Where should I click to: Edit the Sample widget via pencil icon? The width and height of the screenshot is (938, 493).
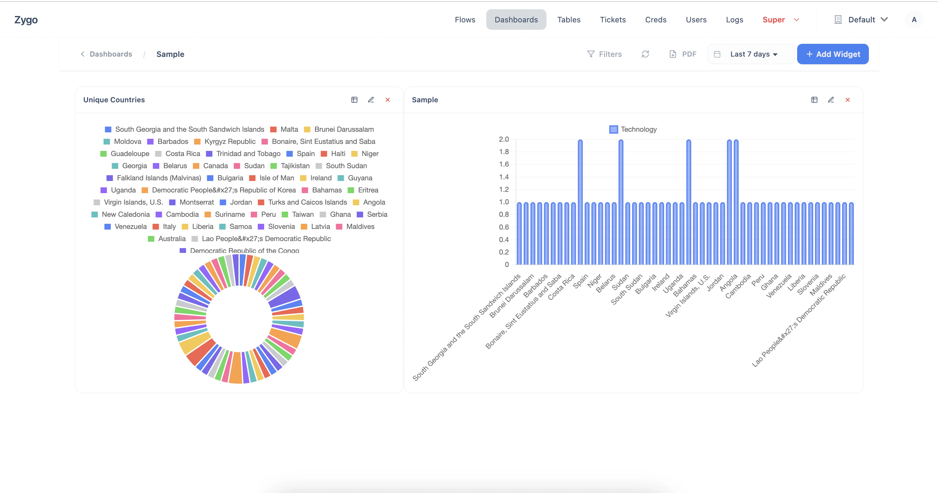click(x=831, y=100)
